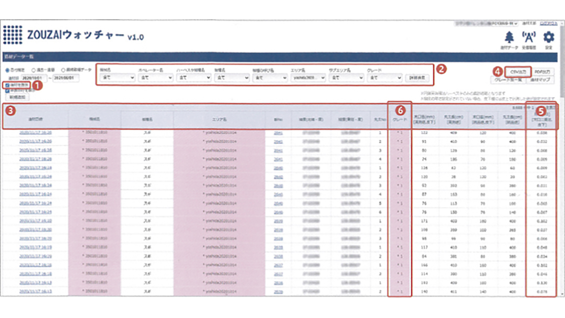565x318 pixels.
Task: Toggle the checkbox marked with number 1
Action: point(7,84)
